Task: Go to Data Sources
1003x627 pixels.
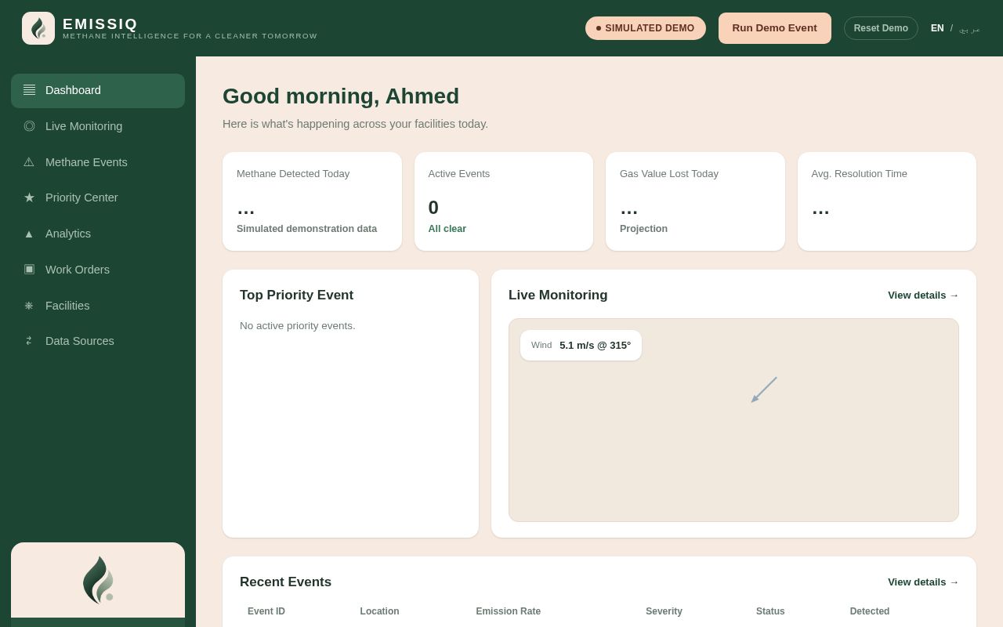Action: pos(98,341)
